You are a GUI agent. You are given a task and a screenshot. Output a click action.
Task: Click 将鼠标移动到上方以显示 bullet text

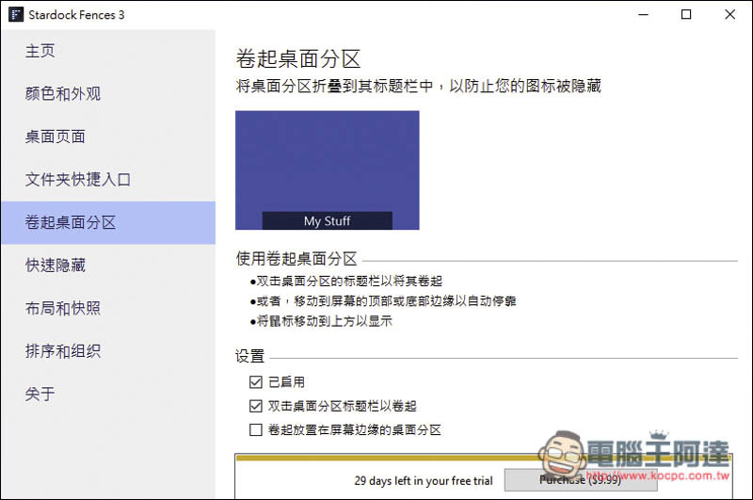coord(324,321)
